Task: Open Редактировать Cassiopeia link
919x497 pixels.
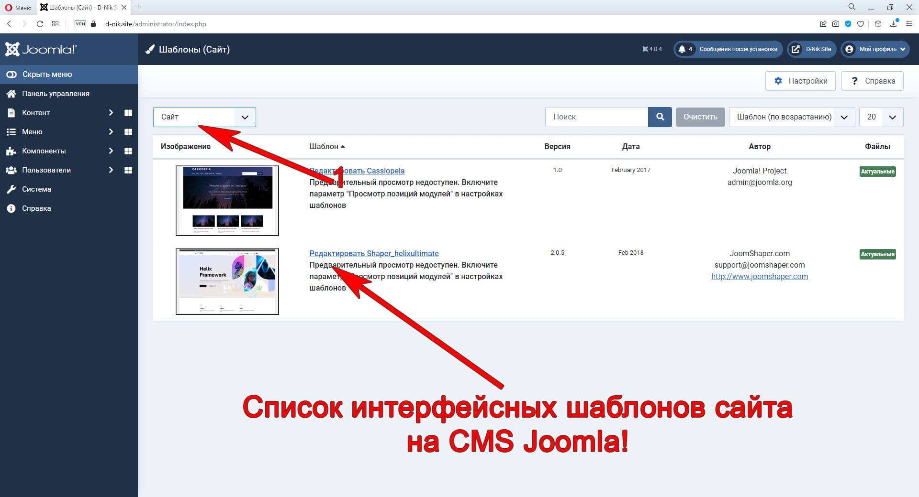Action: [357, 171]
